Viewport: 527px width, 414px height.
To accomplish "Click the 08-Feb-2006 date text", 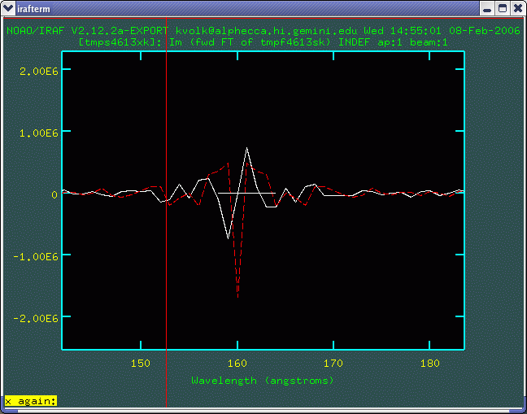I will 485,31.
